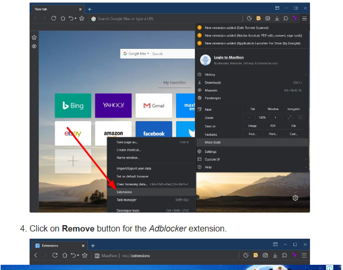
Task: Click the download arrow icon in upper toolbar
Action: click(x=276, y=19)
